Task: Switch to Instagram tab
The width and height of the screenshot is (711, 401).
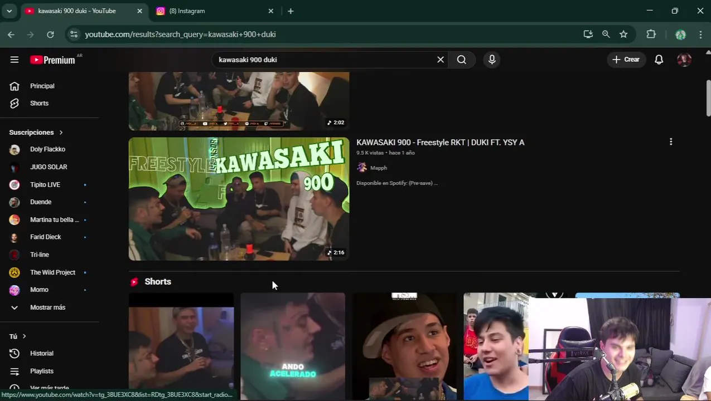Action: click(x=215, y=11)
